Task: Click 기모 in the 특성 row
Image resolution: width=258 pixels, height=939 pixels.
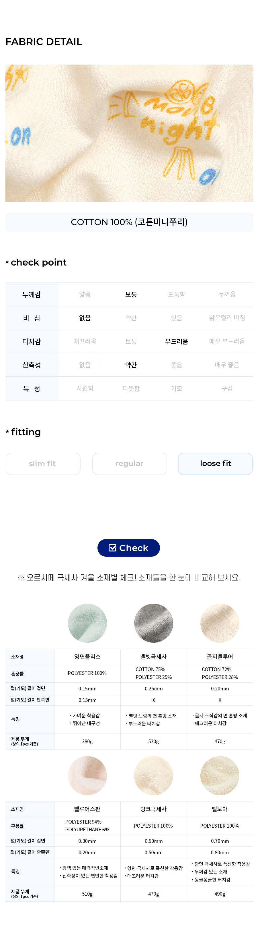Action: [x=177, y=388]
